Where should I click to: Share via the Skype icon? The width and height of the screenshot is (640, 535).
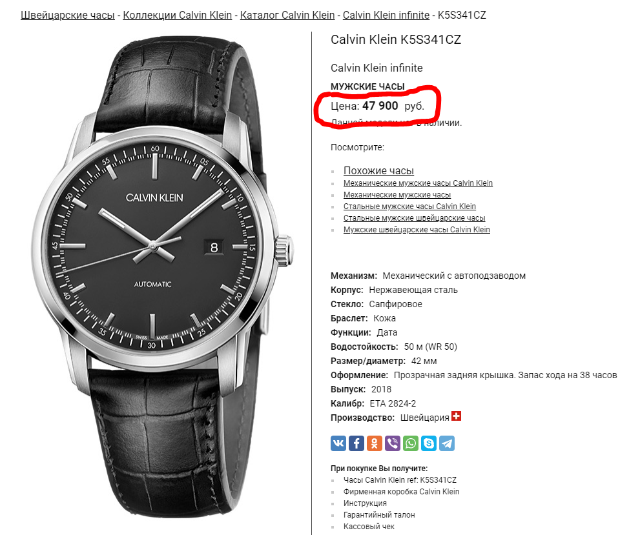(x=429, y=443)
